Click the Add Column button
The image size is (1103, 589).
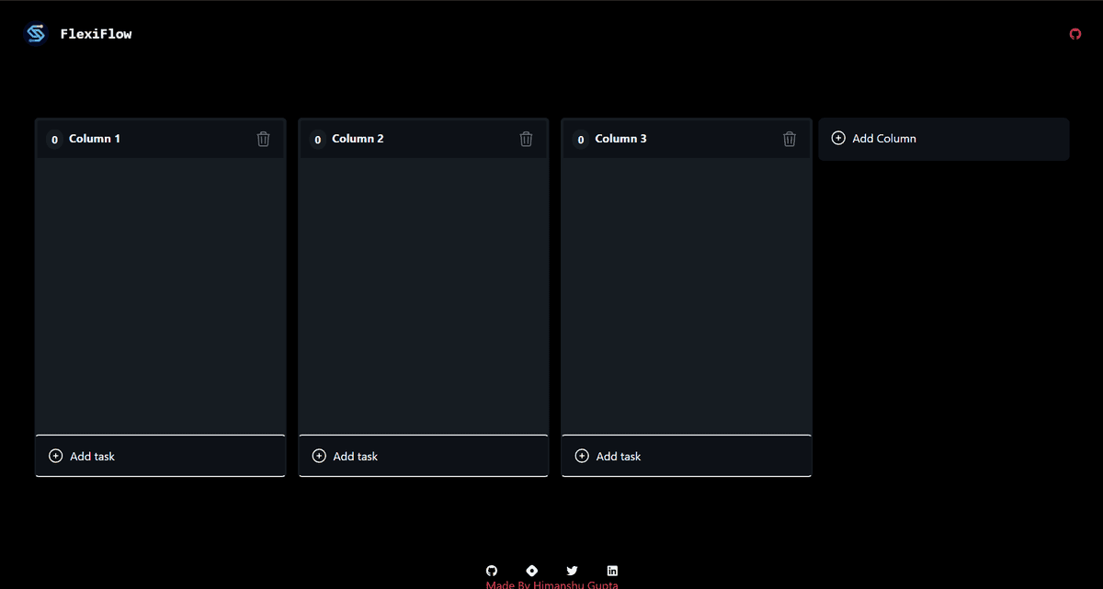[944, 139]
